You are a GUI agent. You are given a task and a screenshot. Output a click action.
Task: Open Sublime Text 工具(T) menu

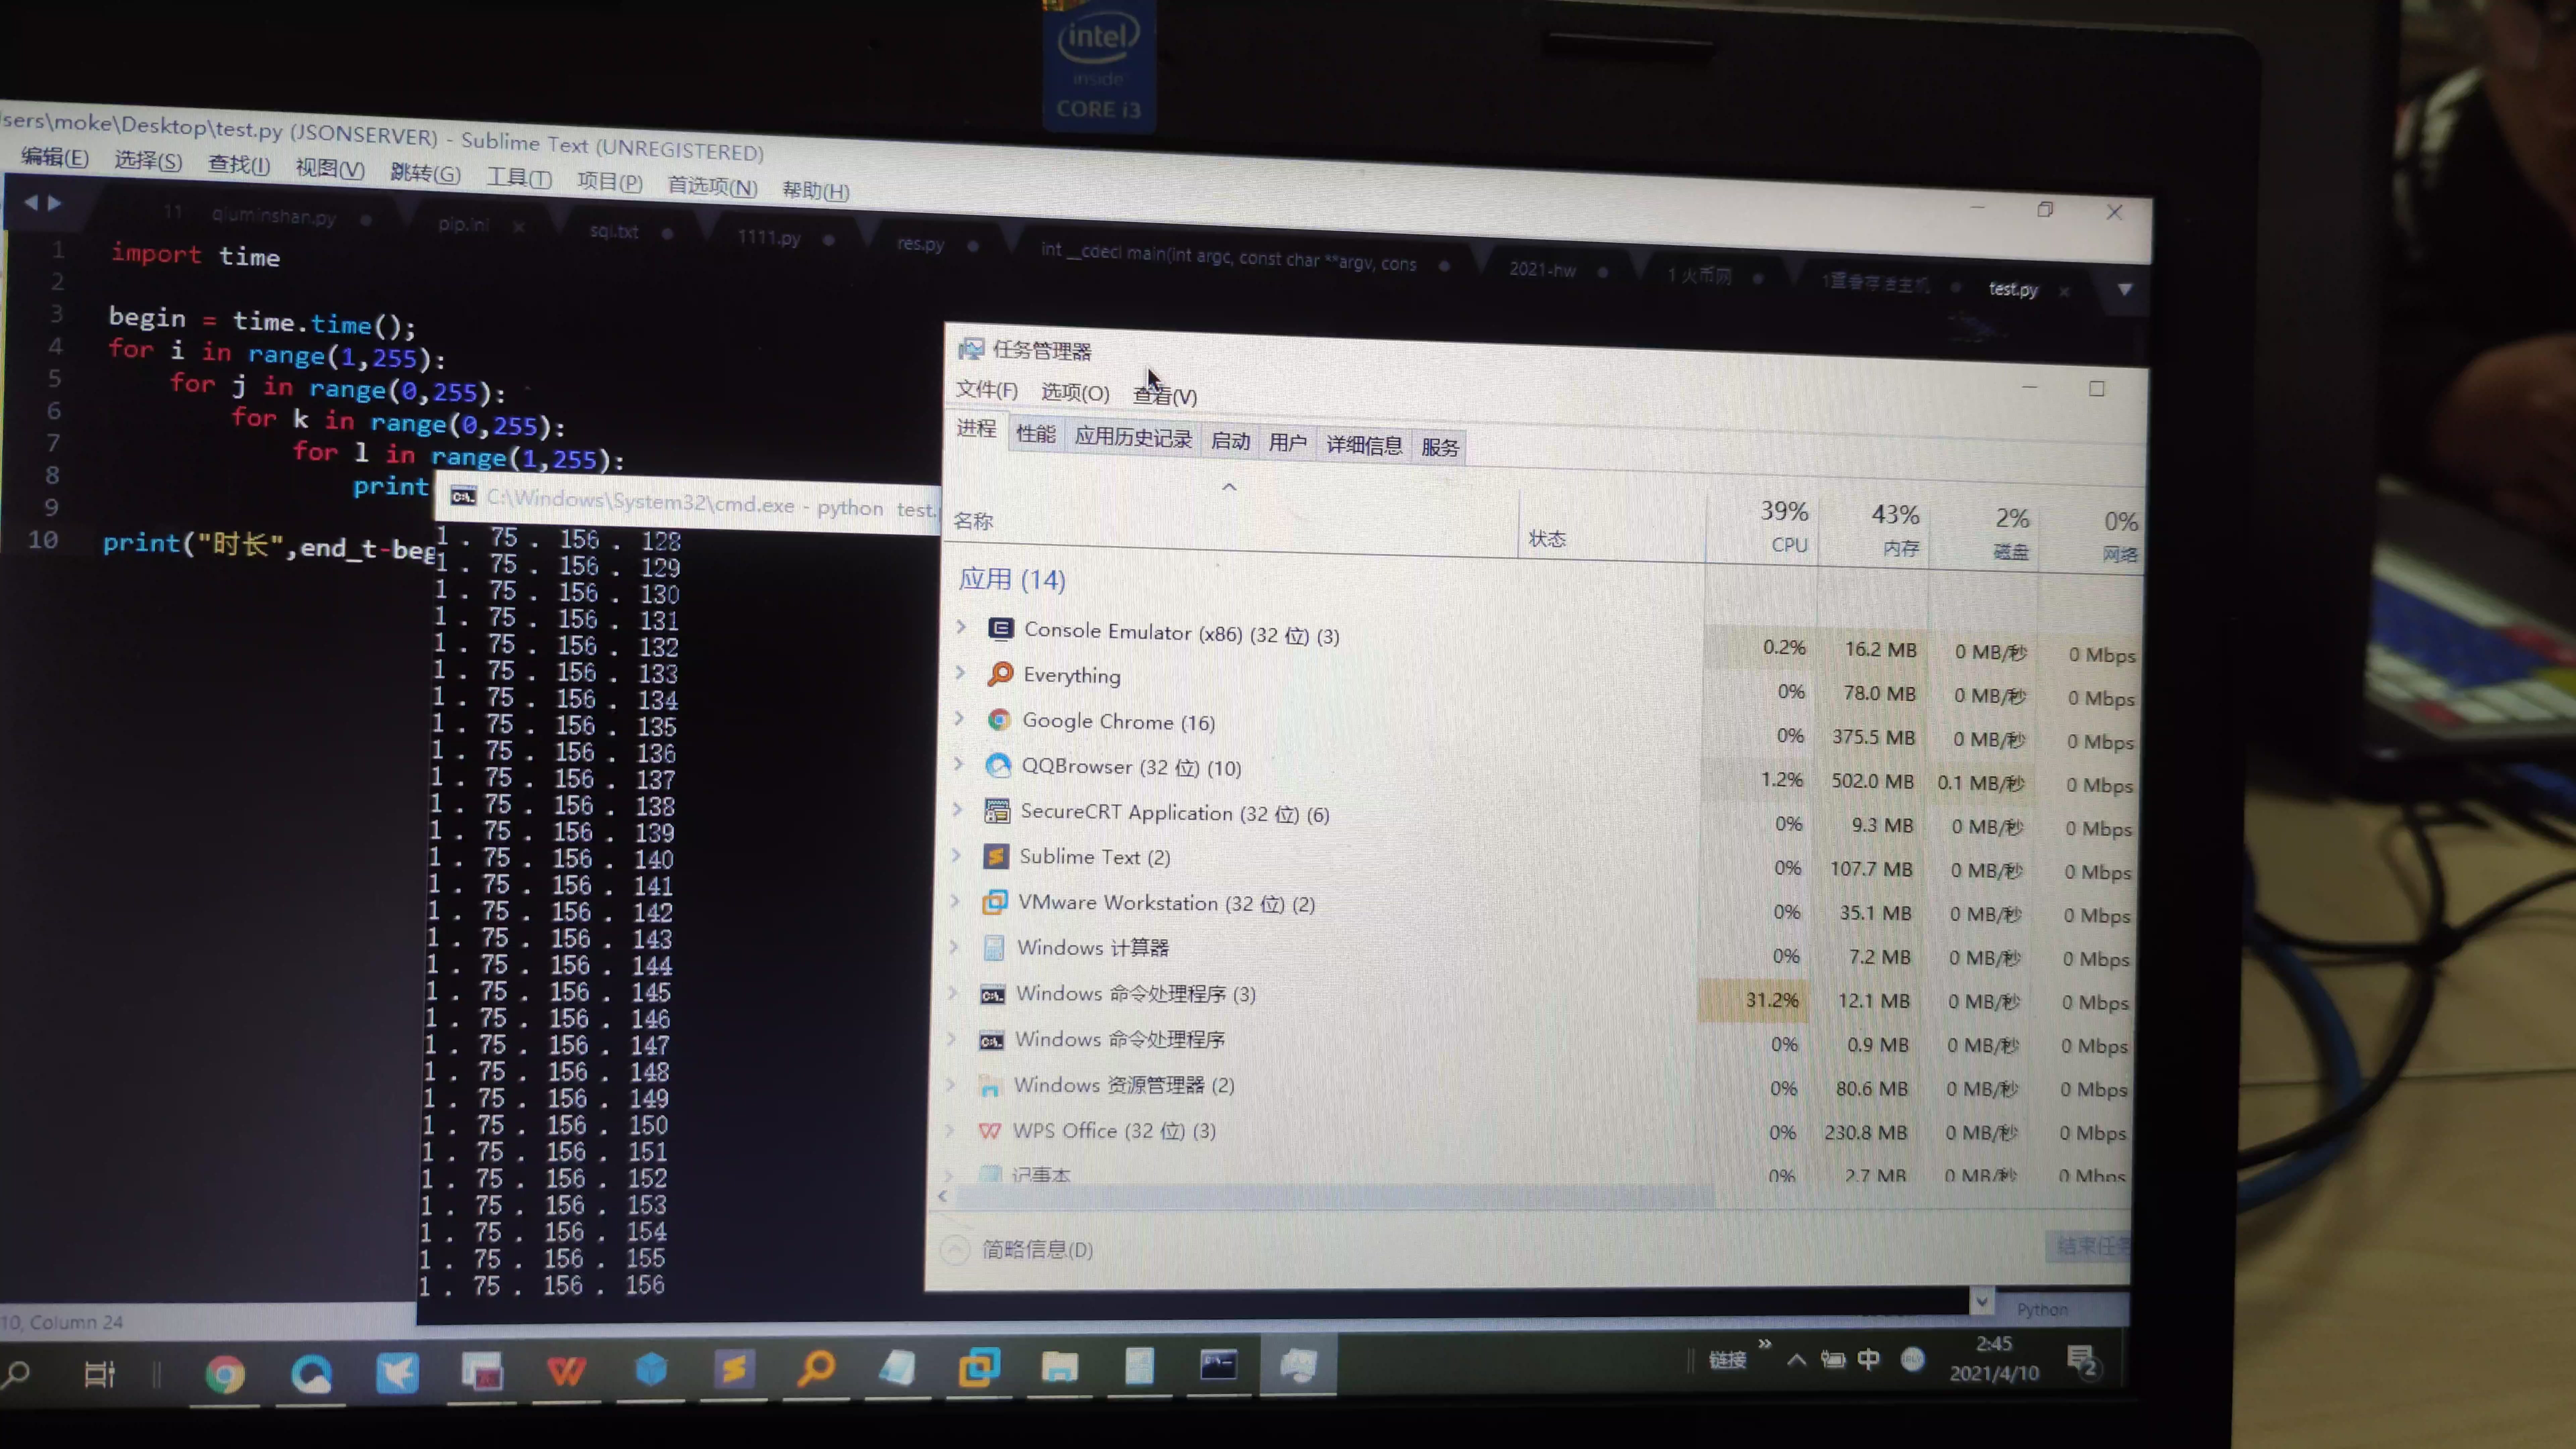pyautogui.click(x=519, y=178)
